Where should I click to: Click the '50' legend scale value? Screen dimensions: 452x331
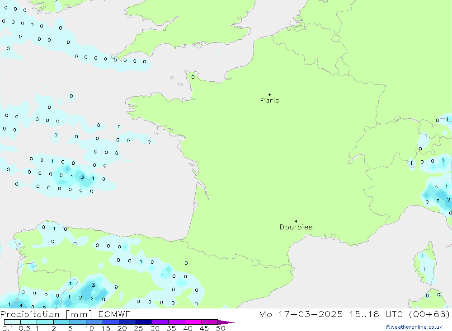221,328
